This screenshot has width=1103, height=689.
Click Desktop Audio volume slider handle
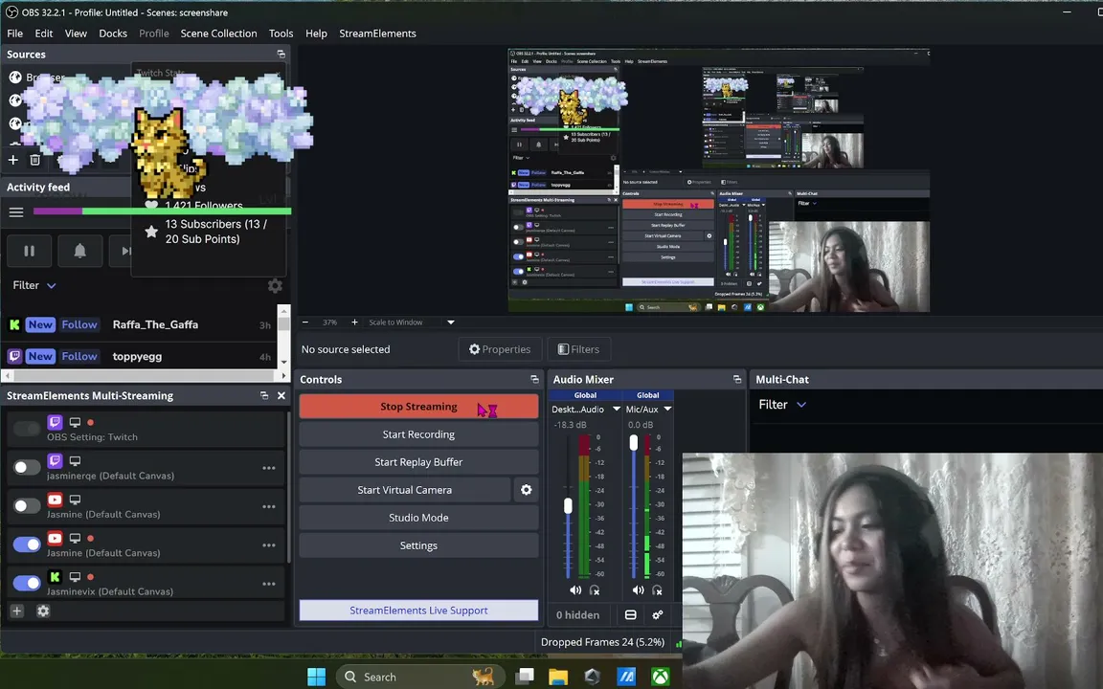568,505
